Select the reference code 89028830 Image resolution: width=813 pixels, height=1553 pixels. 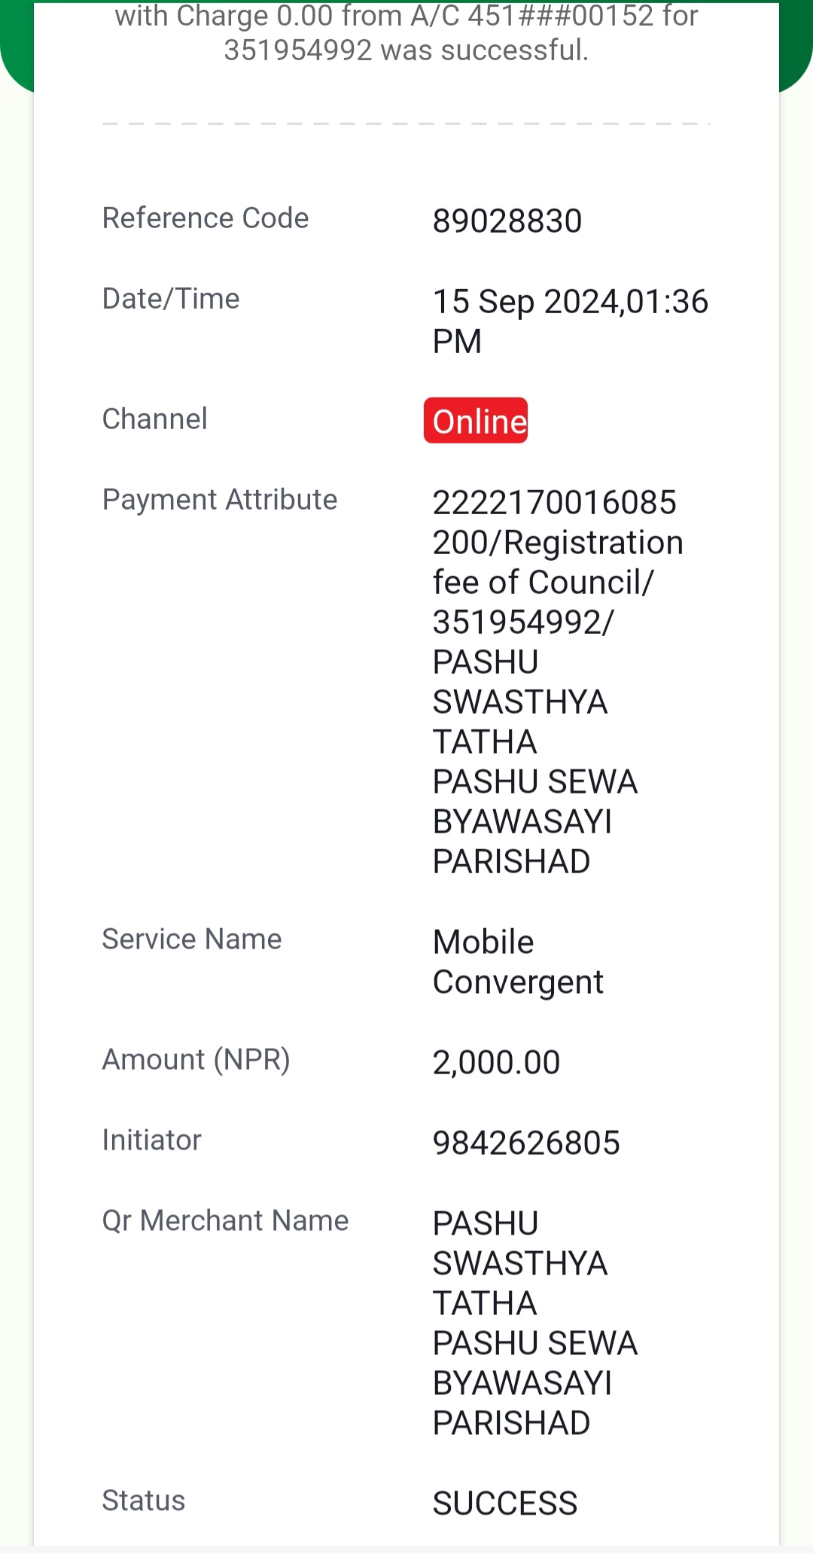pos(507,221)
